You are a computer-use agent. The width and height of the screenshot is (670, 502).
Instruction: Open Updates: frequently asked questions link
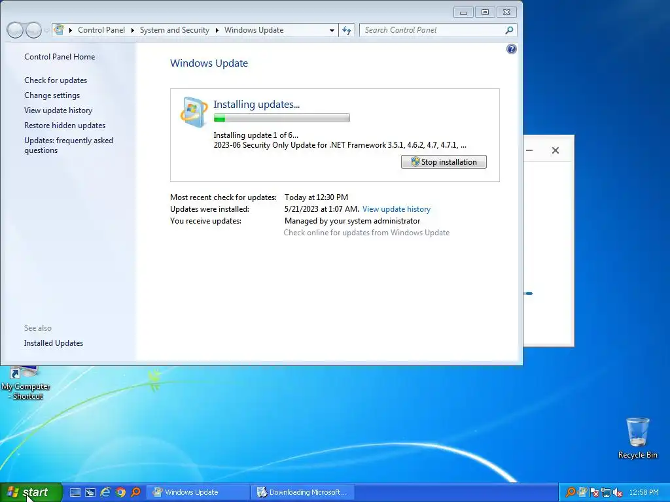(68, 145)
